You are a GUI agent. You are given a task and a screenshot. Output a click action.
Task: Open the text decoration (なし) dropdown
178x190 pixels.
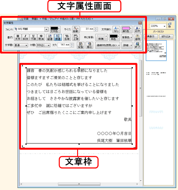point(116,29)
